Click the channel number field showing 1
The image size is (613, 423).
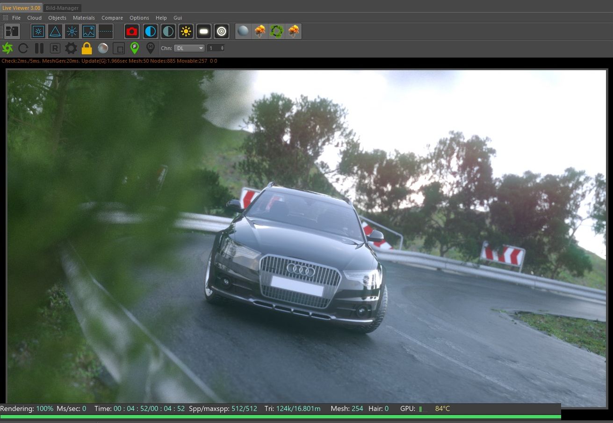216,48
